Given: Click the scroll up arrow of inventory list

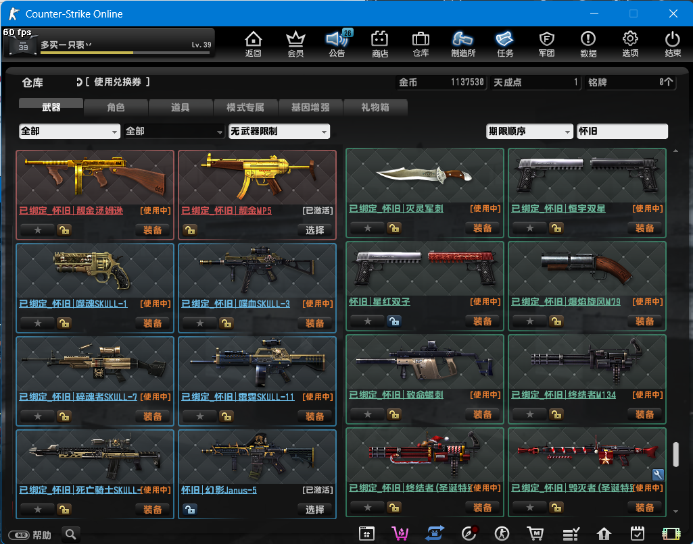Looking at the screenshot, I should (675, 151).
